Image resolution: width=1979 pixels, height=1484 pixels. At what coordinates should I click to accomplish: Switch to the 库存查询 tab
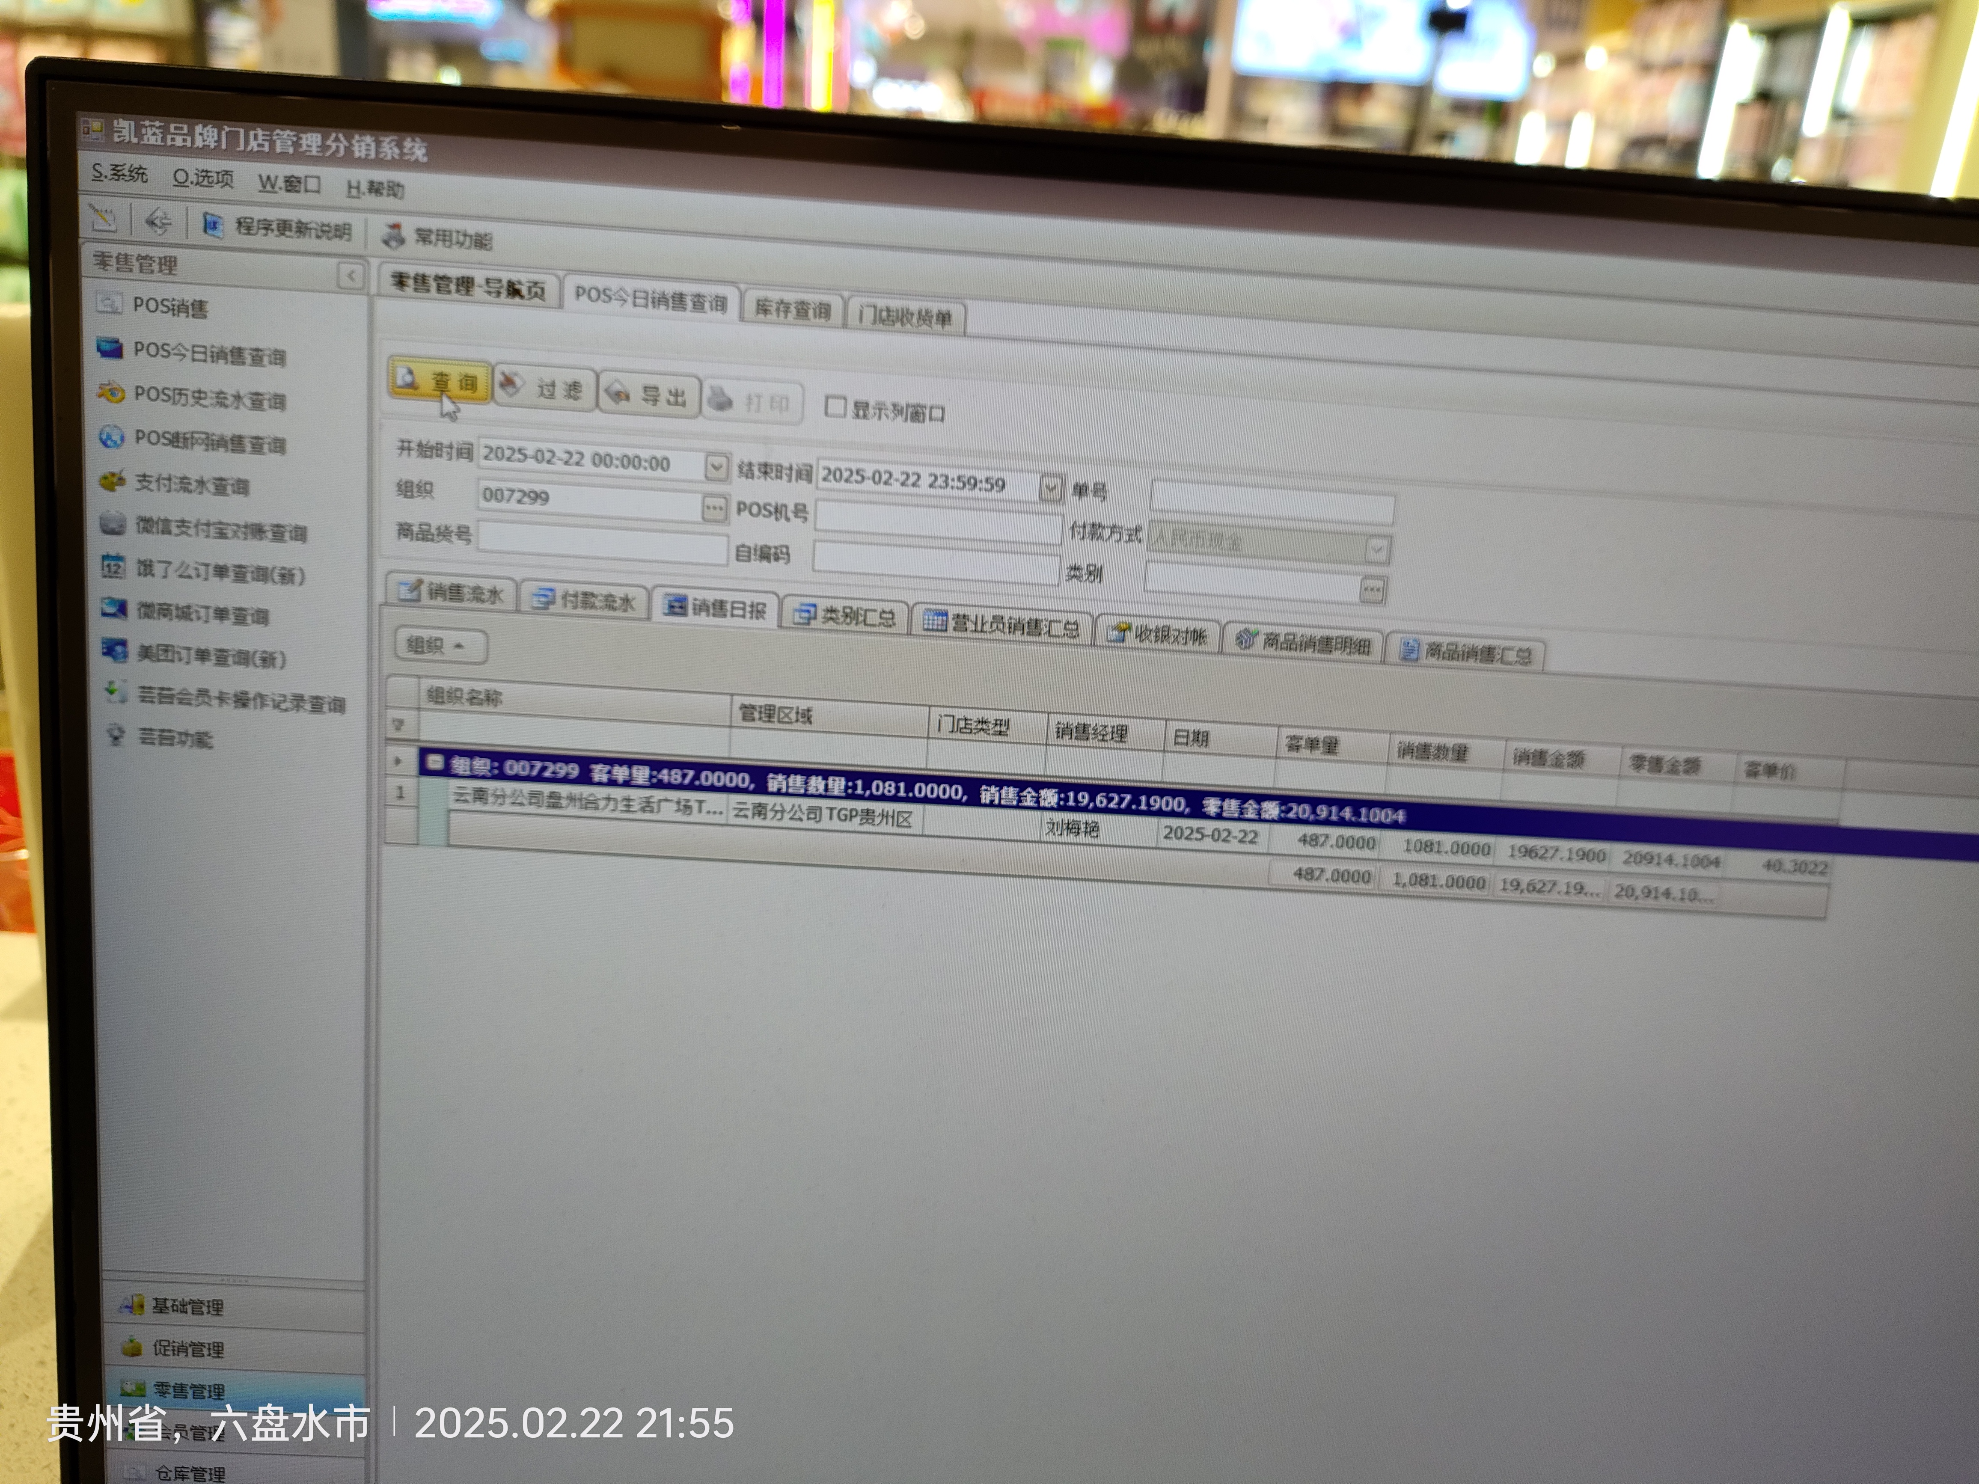[792, 309]
